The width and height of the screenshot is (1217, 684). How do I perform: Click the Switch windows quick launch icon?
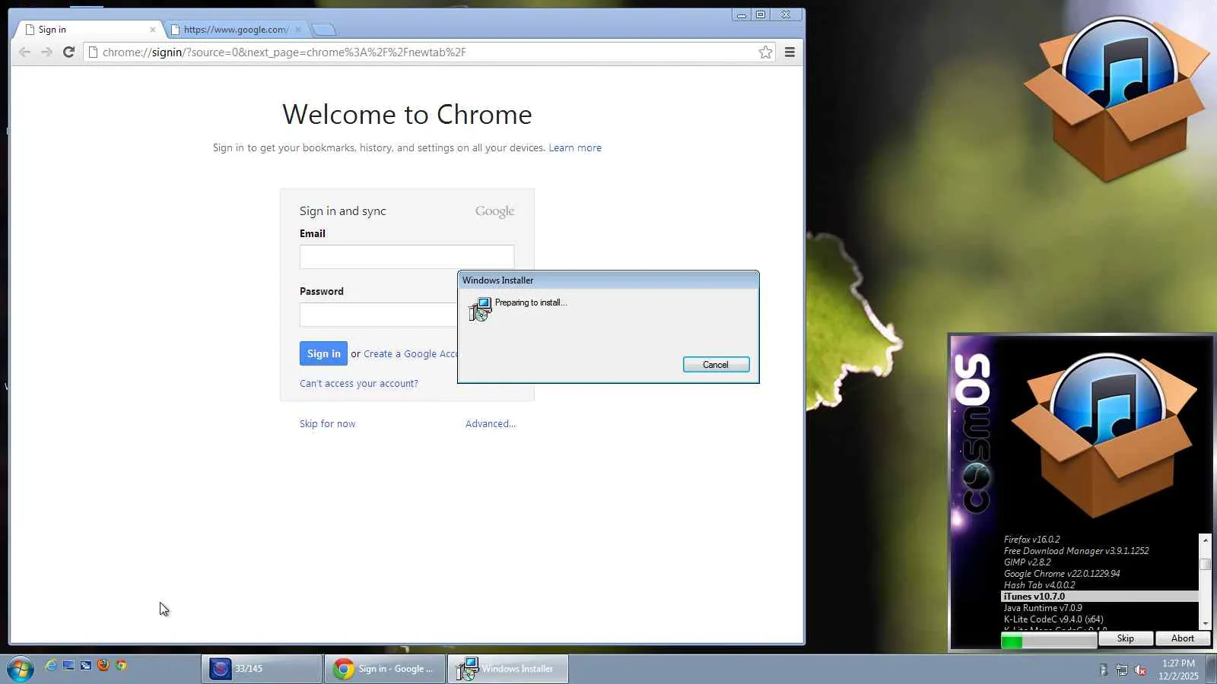pyautogui.click(x=86, y=666)
